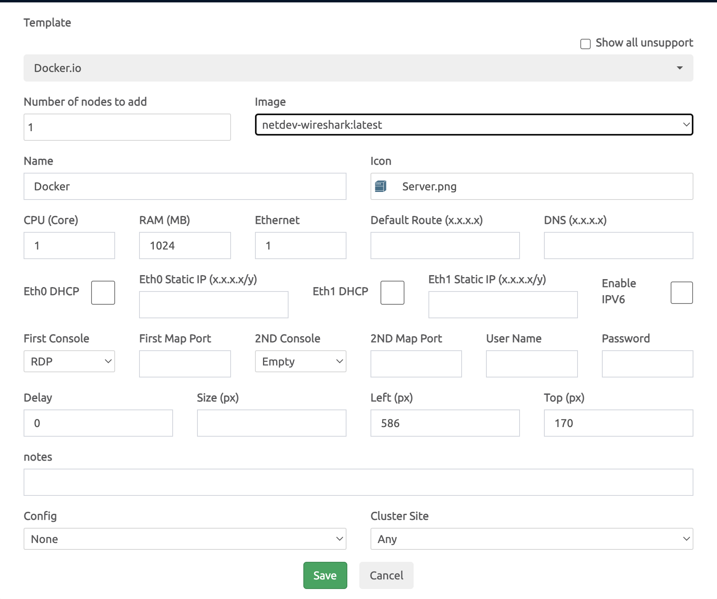
Task: Open the Docker.io template dropdown
Action: point(358,68)
